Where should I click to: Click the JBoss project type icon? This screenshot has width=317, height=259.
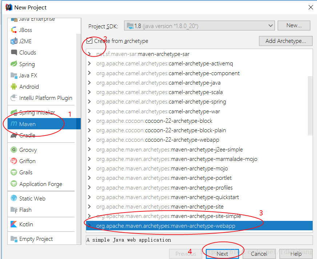14,30
